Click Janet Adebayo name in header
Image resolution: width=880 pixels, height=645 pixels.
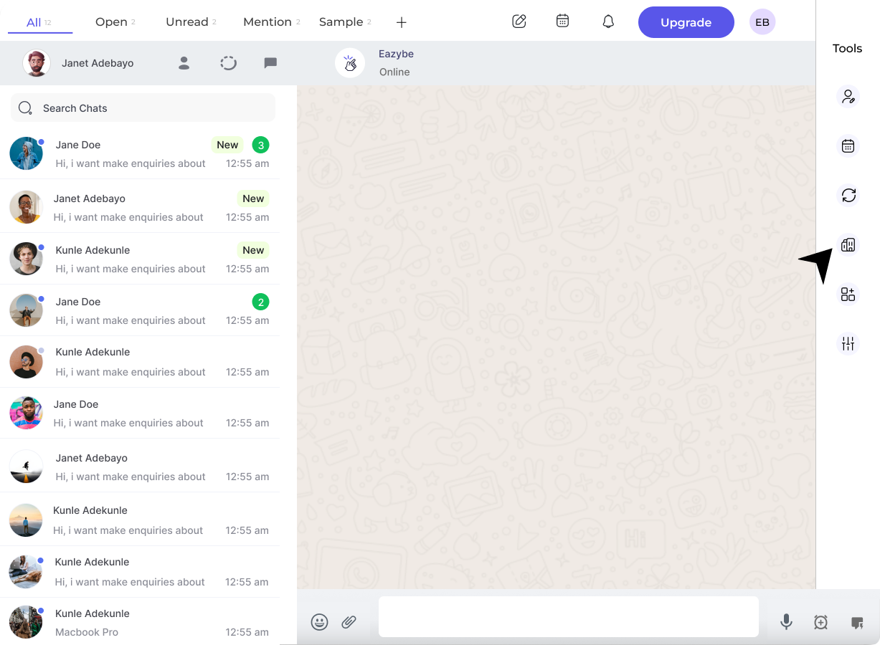98,63
